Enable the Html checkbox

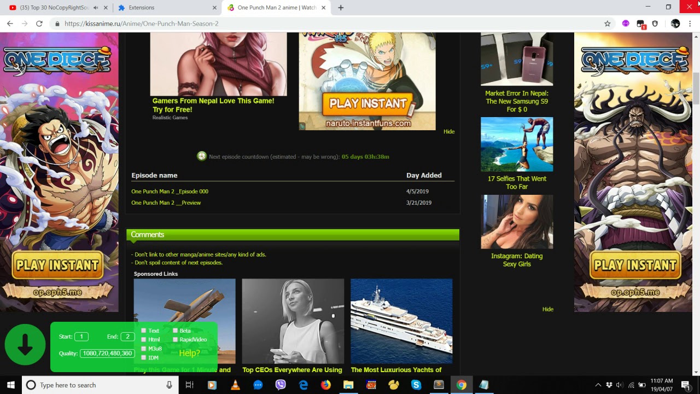[144, 340]
